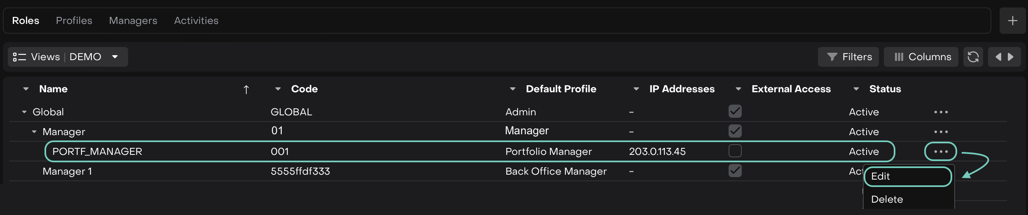Click the Name column sort arrow
Image resolution: width=1028 pixels, height=215 pixels.
pyautogui.click(x=246, y=89)
